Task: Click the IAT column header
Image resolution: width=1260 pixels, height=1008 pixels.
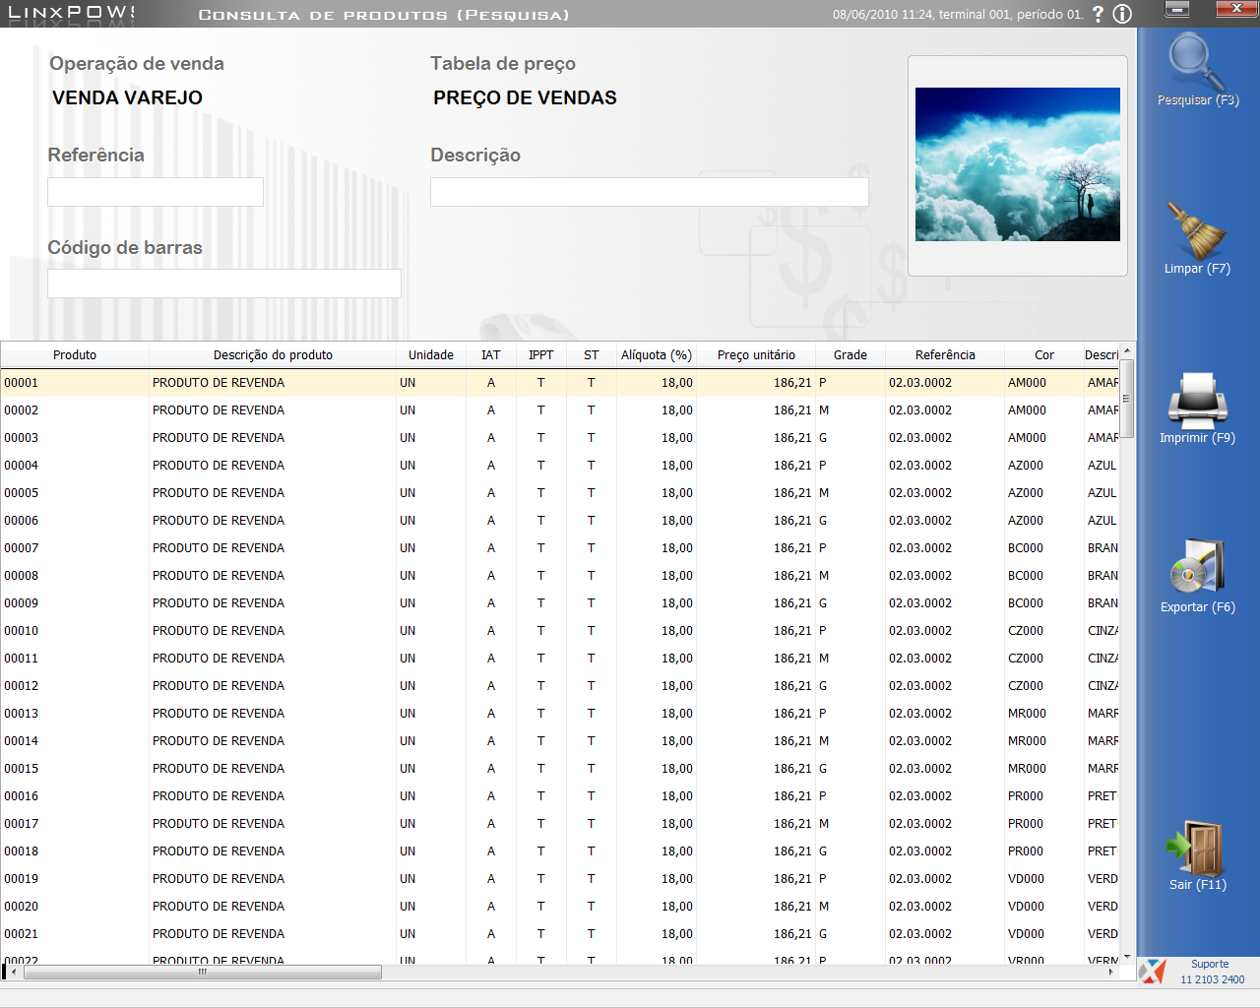Action: coord(491,355)
